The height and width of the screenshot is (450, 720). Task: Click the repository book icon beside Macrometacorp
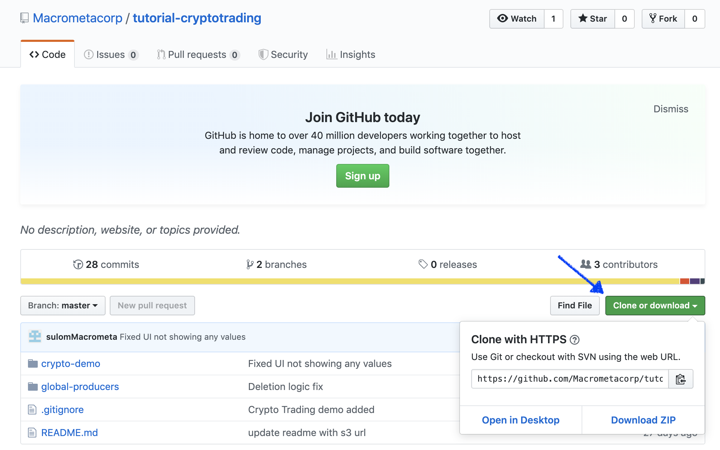click(x=24, y=18)
